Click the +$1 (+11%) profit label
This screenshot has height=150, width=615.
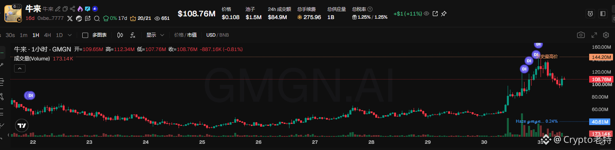408,14
